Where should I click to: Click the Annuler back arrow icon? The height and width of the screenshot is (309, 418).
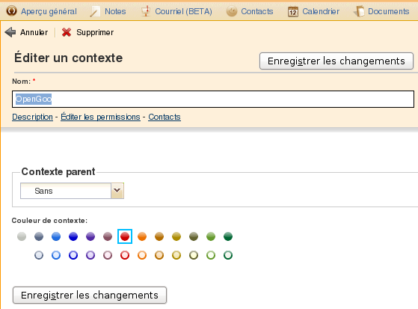coord(10,32)
